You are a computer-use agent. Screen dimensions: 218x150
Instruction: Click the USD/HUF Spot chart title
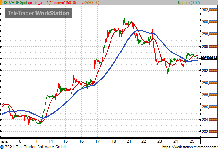pyautogui.click(x=15, y=3)
